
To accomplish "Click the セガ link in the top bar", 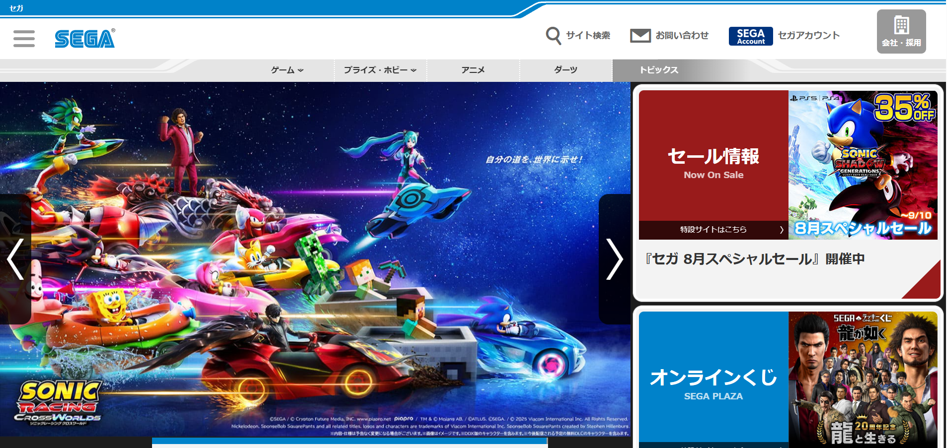I will [15, 7].
